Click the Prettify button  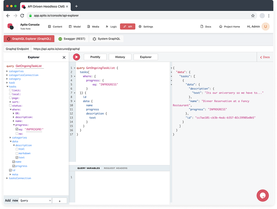click(x=95, y=57)
